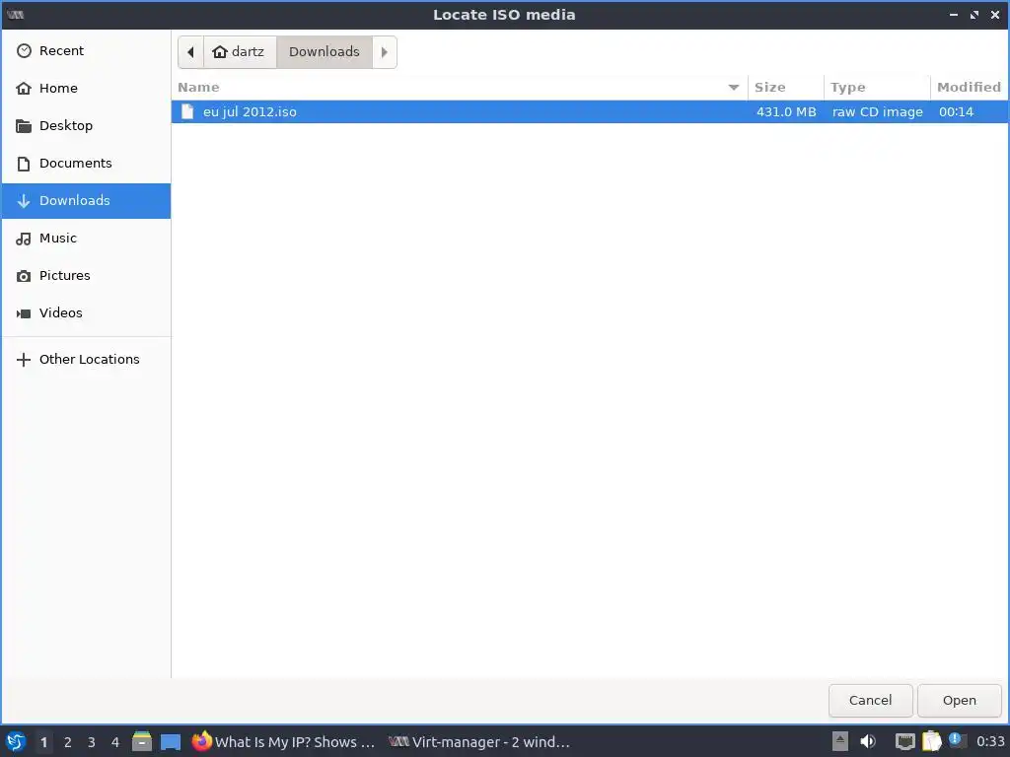The image size is (1010, 757).
Task: Open the update notifier tray icon
Action: [x=957, y=741]
